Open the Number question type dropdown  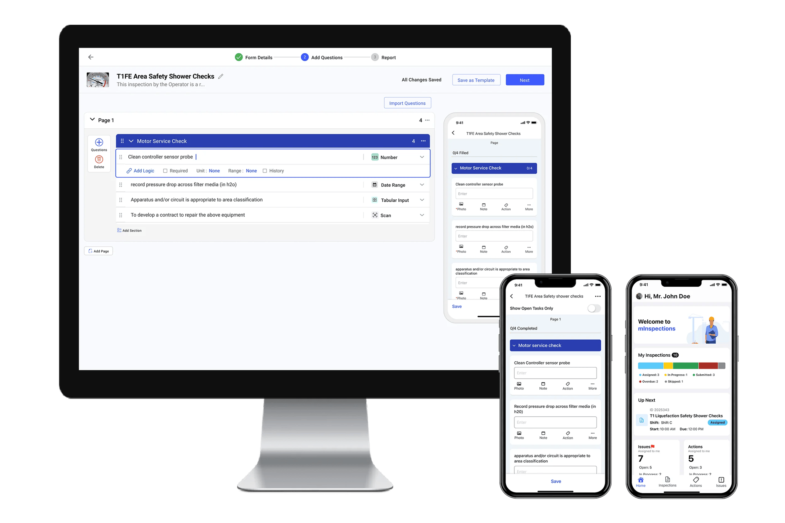pyautogui.click(x=423, y=157)
